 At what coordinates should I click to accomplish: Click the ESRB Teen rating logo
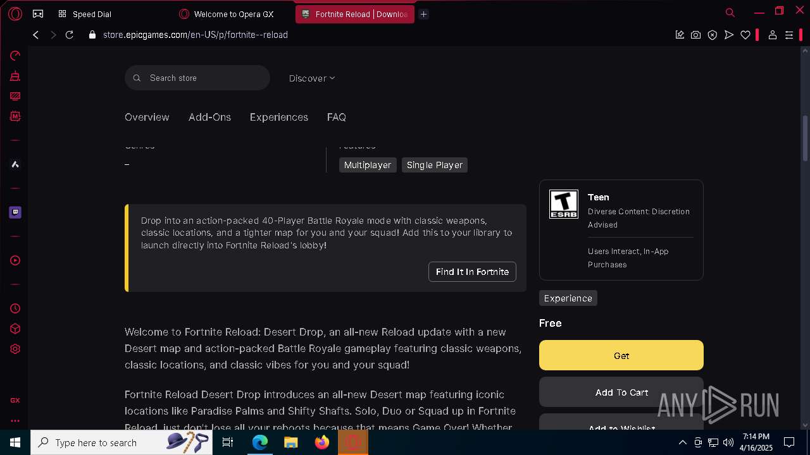563,204
